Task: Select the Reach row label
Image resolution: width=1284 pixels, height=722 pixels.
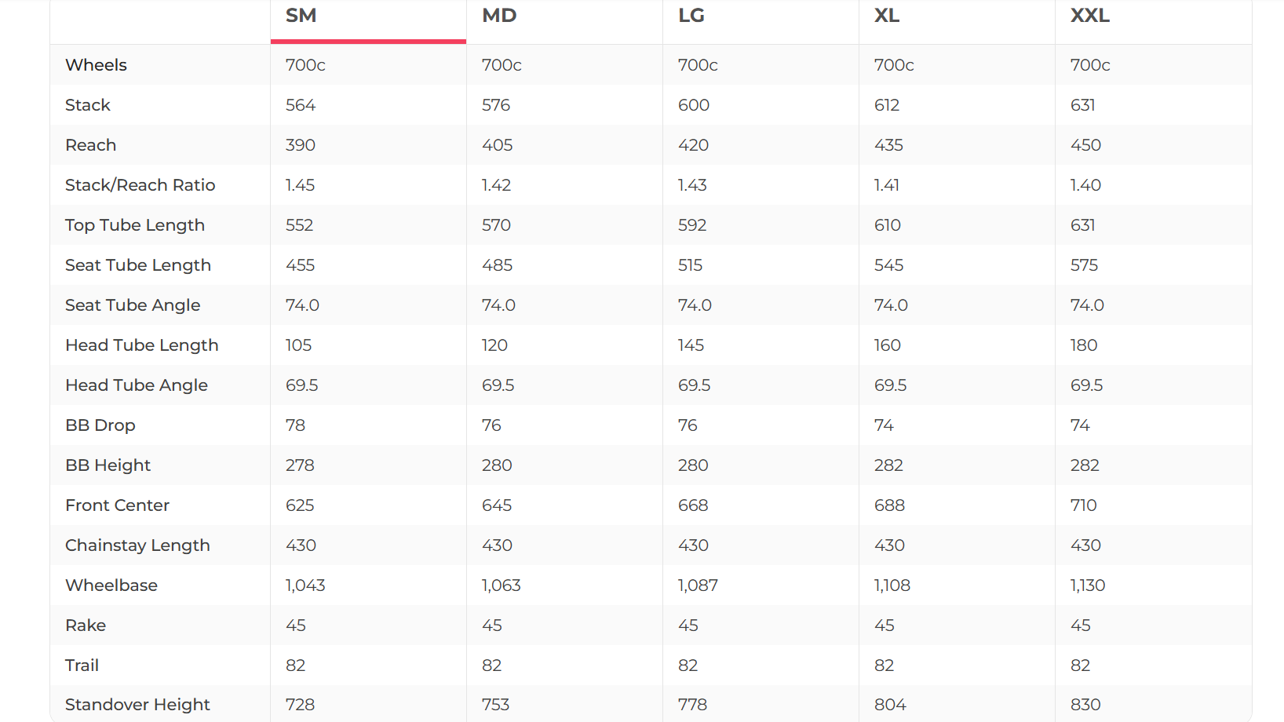Action: 91,145
